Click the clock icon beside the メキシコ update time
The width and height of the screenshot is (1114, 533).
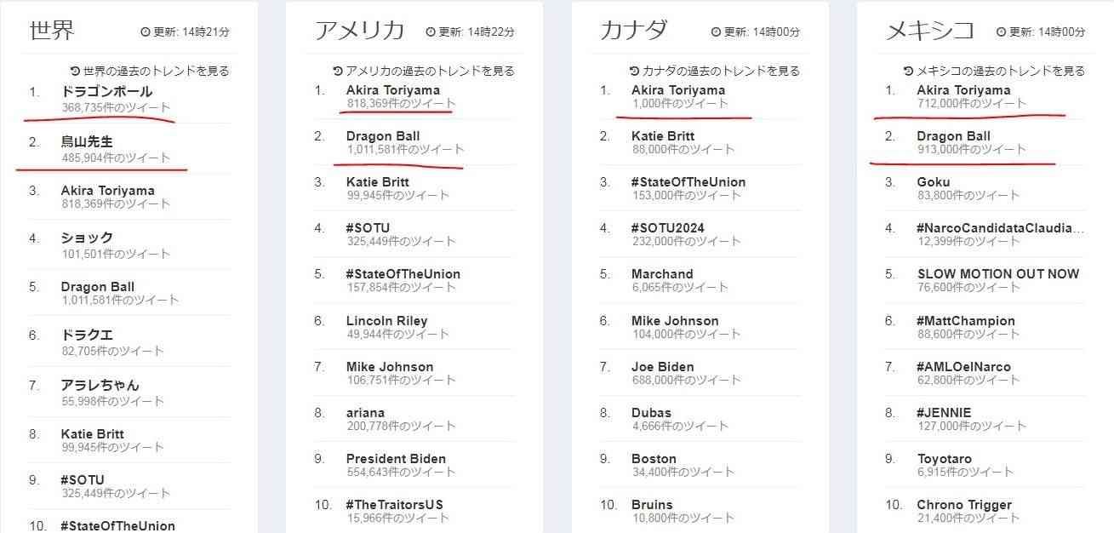pos(1001,32)
